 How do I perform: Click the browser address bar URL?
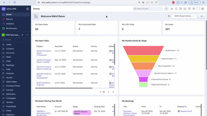point(66,2)
